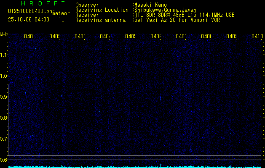Click the kHz axis unit label
This screenshot has height=168, width=265.
click(4, 35)
